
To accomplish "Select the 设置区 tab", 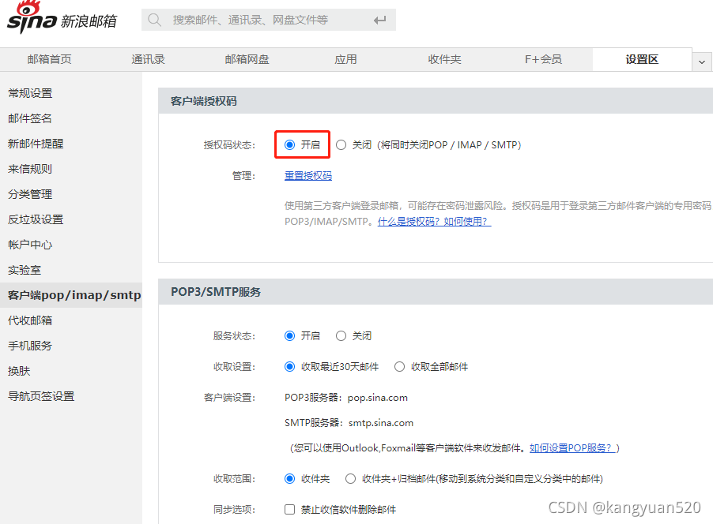I will point(642,59).
